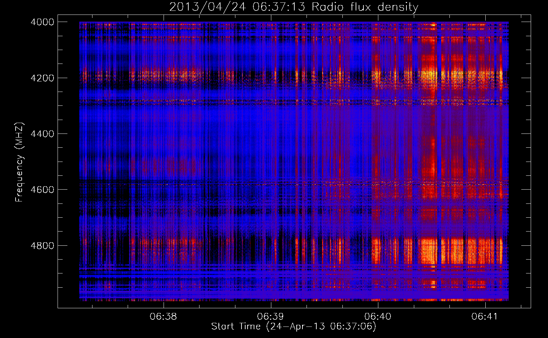Image resolution: width=548 pixels, height=338 pixels.
Task: Click the plot title "2013/04/24 06:37:13 Radio flux density"
Action: click(294, 7)
